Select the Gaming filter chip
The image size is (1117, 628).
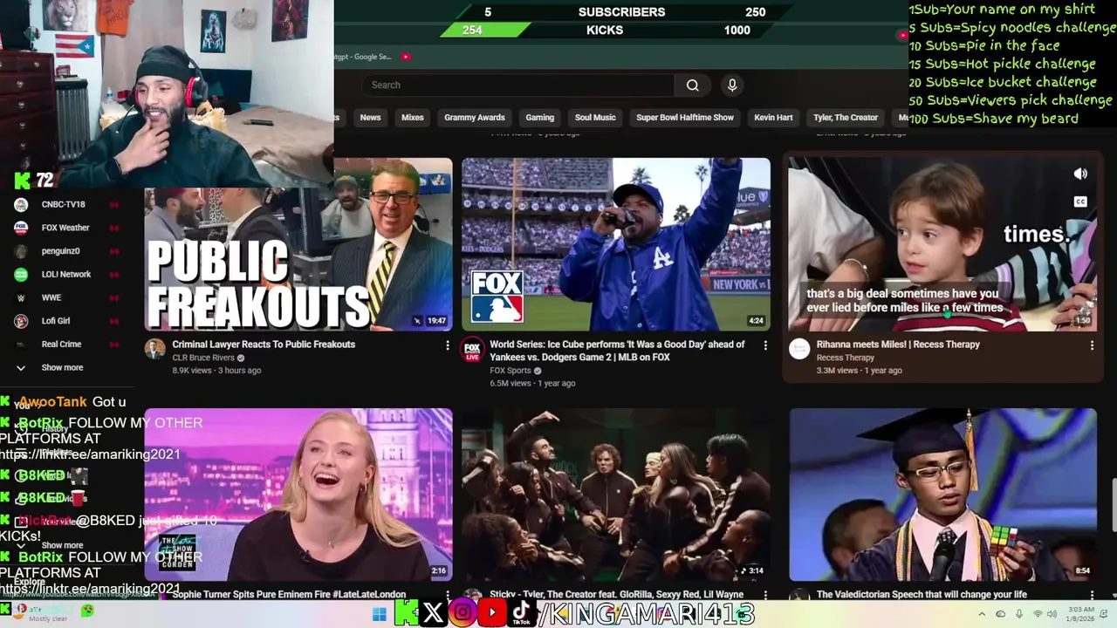point(539,117)
